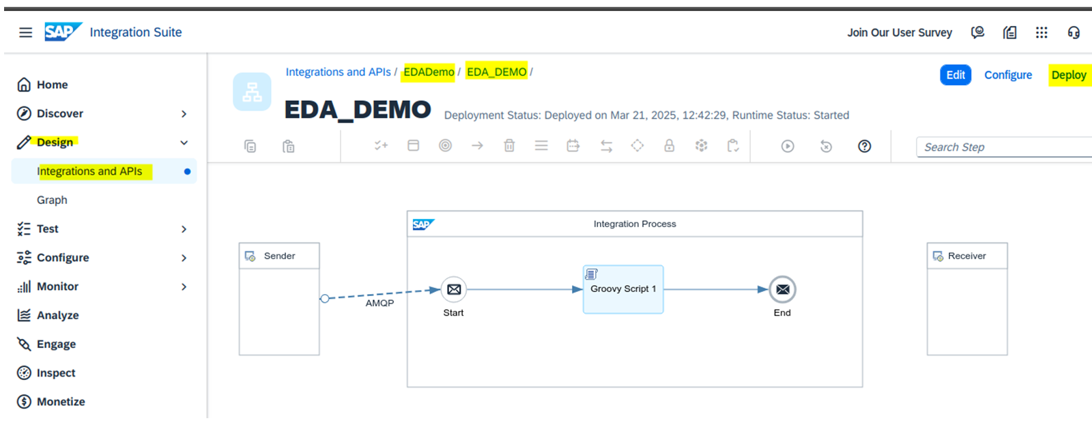Click the checklist-plus icon in the toolbar
Viewport: 1092px width, 425px height.
coord(381,145)
